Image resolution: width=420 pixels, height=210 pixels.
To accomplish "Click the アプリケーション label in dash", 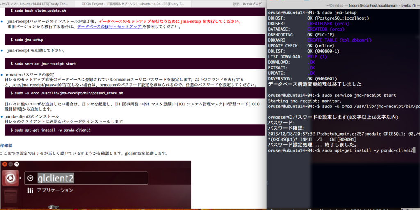I will point(55,190).
